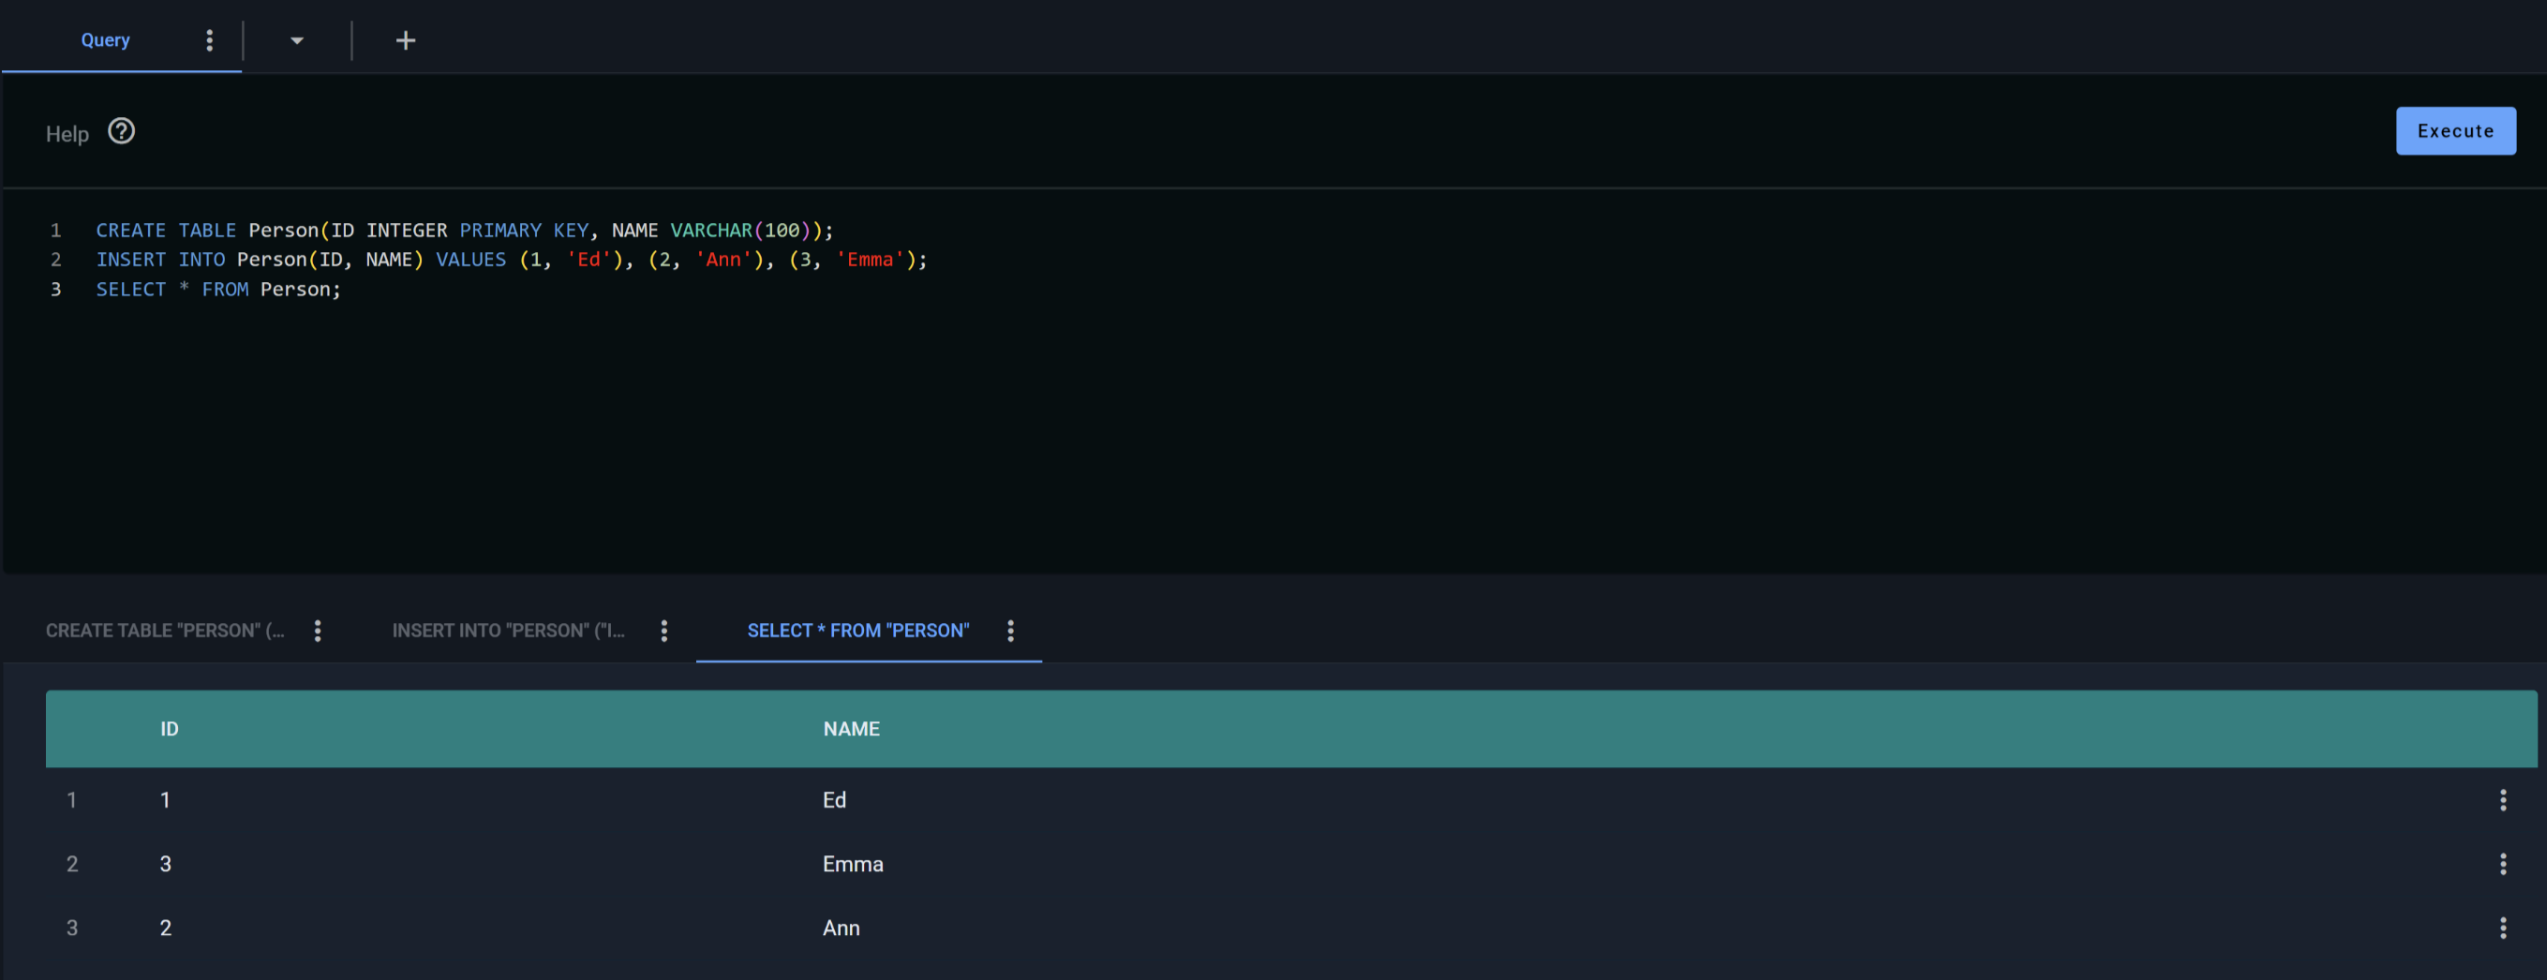Click the ID cell of Ann's row
This screenshot has width=2547, height=980.
tap(165, 928)
